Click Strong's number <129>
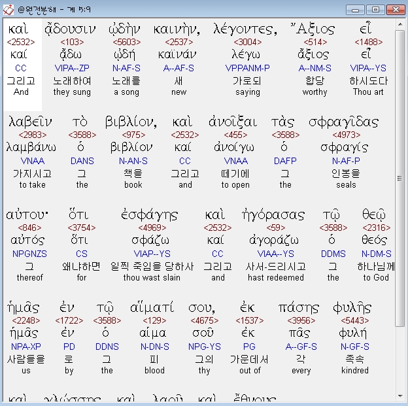Viewport: 408px width, 406px height. coord(154,320)
